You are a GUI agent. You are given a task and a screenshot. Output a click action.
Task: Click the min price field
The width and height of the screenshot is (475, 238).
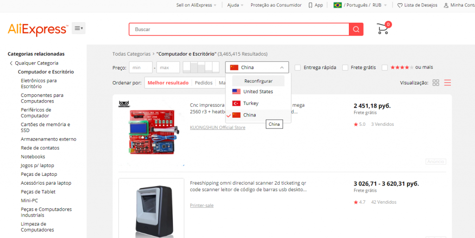click(x=141, y=68)
